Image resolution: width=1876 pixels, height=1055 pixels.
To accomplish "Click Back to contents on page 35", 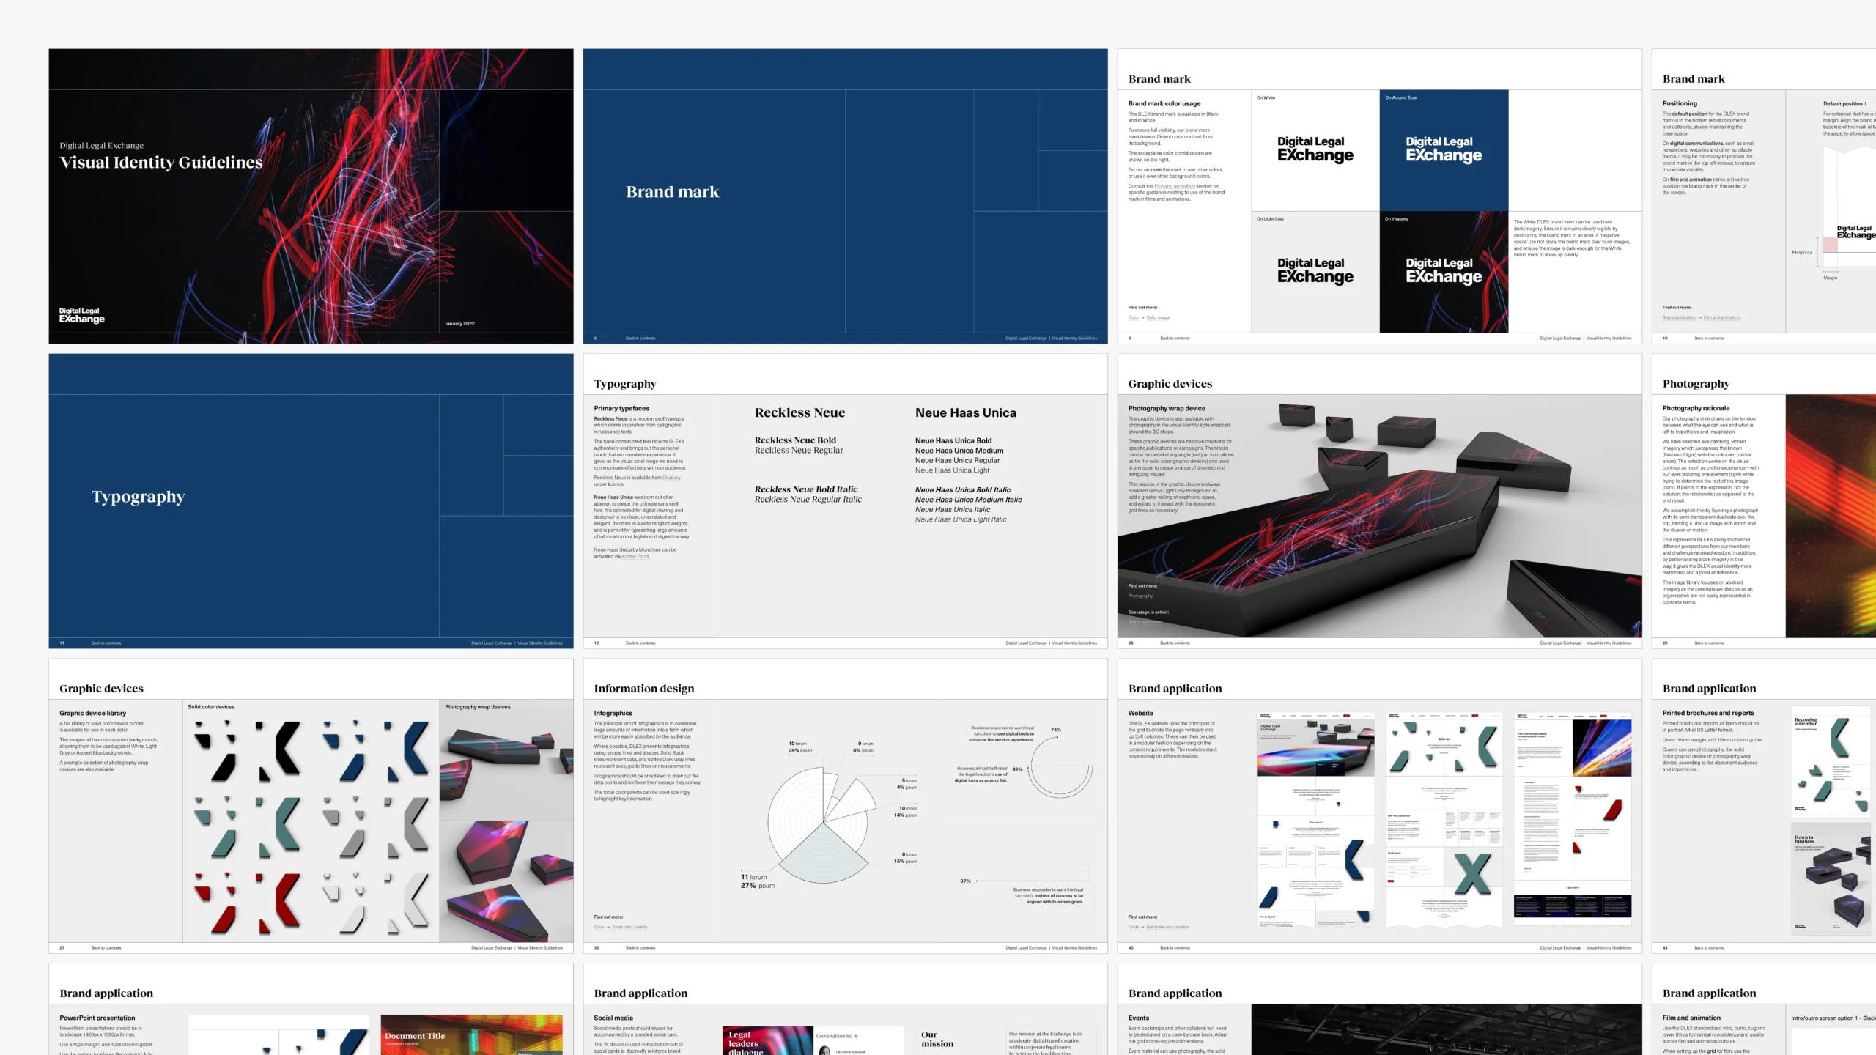I will 640,948.
